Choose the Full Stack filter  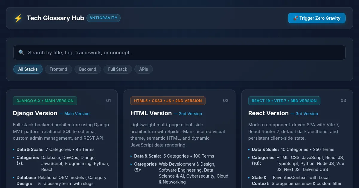point(118,69)
